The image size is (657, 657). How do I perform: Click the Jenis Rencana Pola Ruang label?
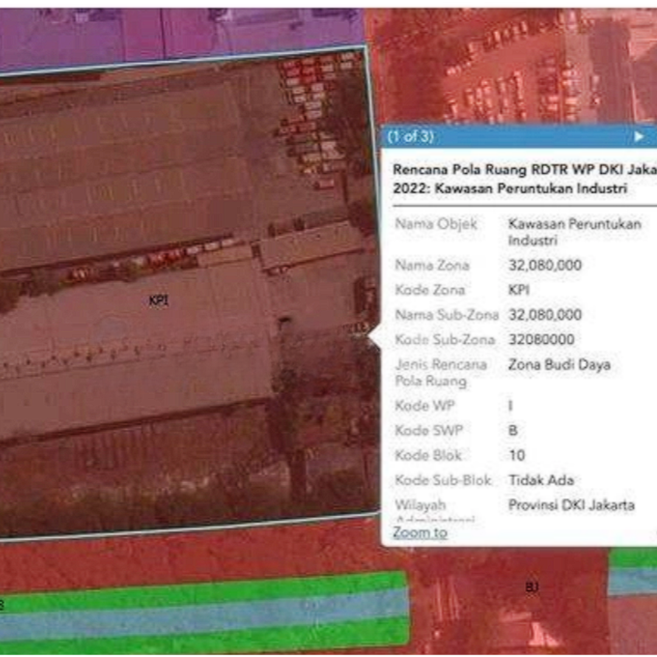pos(441,373)
